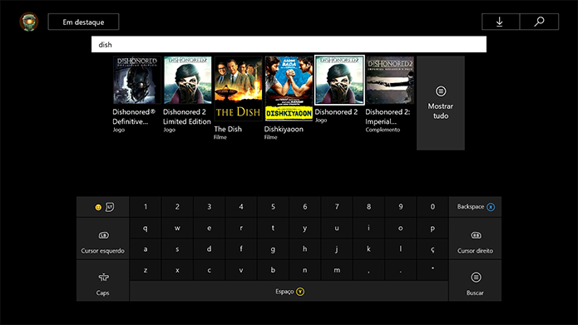
Task: Choose the Dishkiyaoon film poster
Action: (289, 97)
